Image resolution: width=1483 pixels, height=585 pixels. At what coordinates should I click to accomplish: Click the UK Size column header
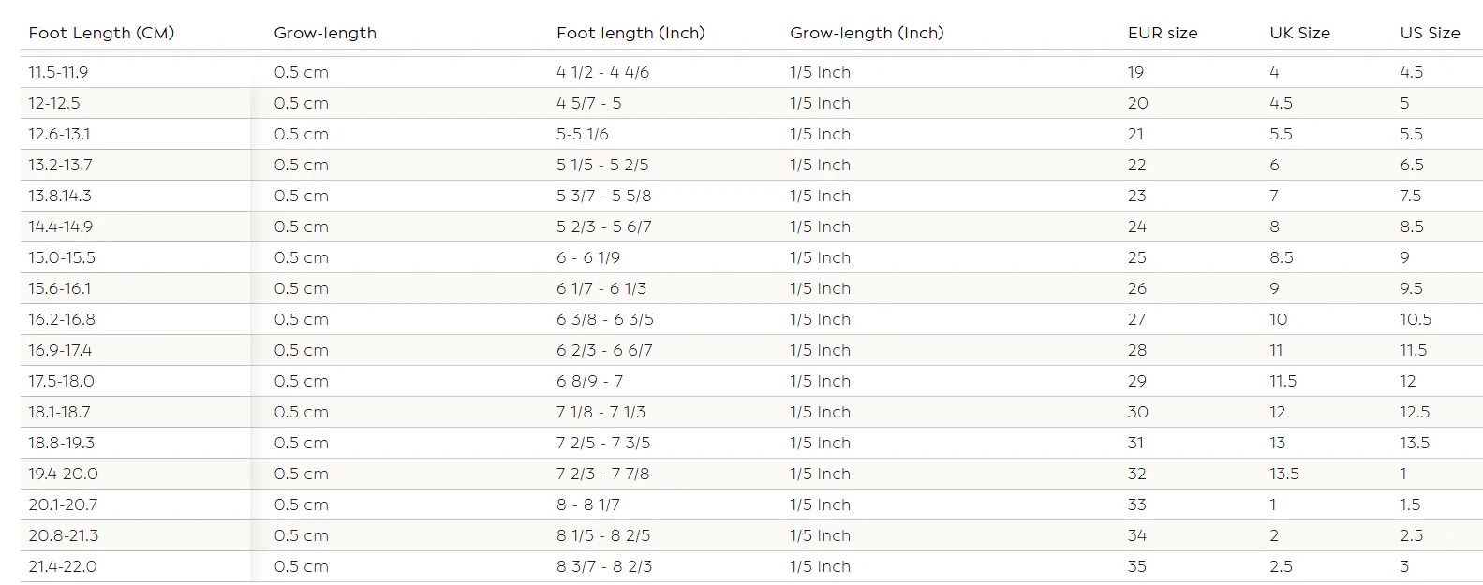point(1299,33)
